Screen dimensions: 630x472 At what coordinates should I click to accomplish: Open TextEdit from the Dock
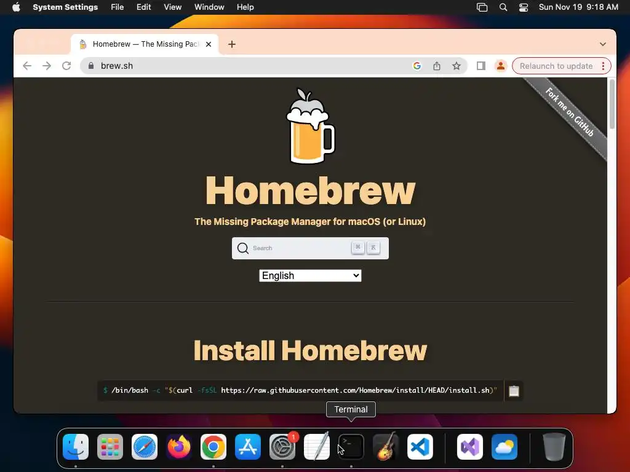point(317,447)
